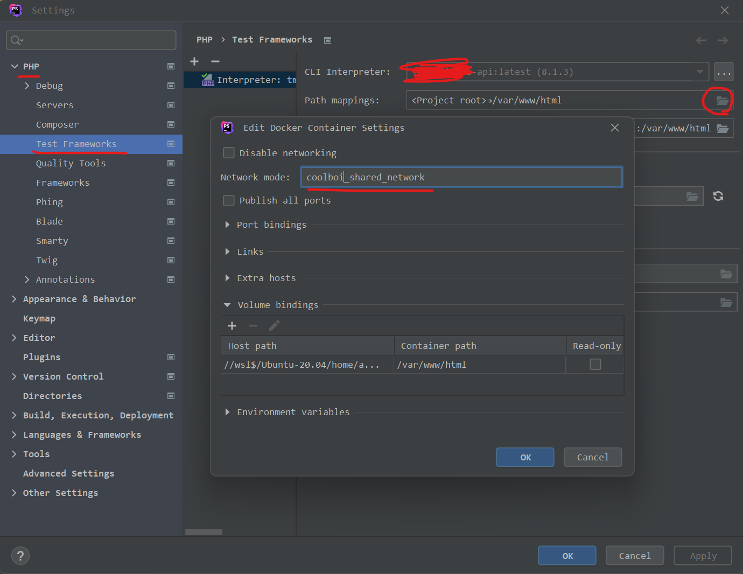This screenshot has width=743, height=574.
Task: Enable the Disable networking checkbox
Action: pyautogui.click(x=229, y=153)
